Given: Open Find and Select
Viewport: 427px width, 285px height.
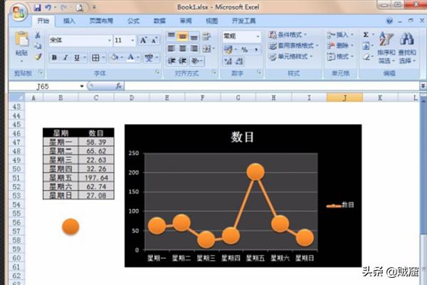Looking at the screenshot, I should pyautogui.click(x=407, y=48).
